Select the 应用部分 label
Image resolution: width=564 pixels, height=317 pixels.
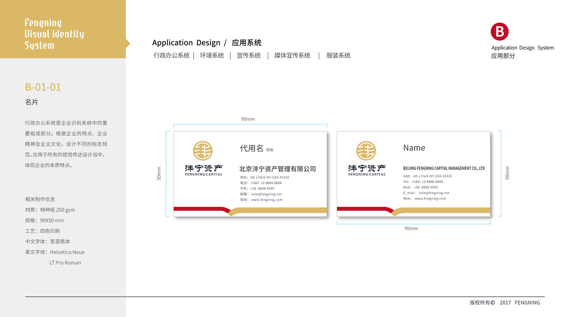coord(503,56)
